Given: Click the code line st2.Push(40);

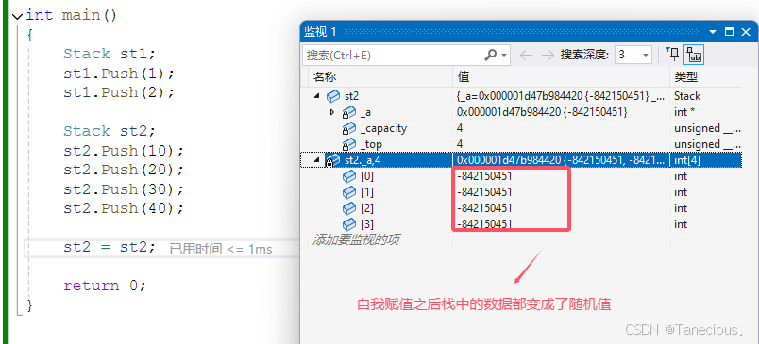Looking at the screenshot, I should coord(124,208).
